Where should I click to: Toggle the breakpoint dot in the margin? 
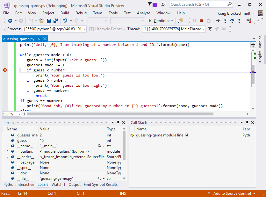[x=5, y=70]
